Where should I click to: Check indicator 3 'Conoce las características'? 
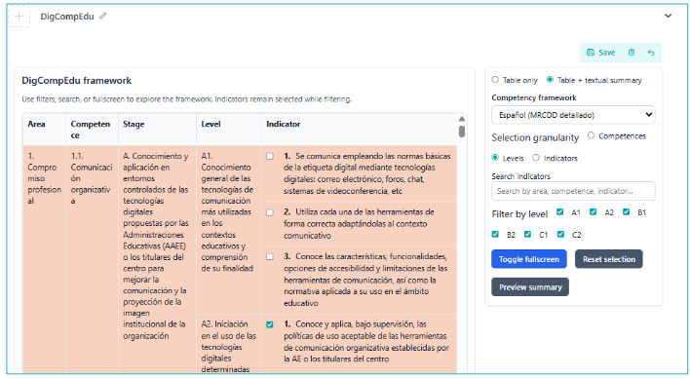pos(270,256)
